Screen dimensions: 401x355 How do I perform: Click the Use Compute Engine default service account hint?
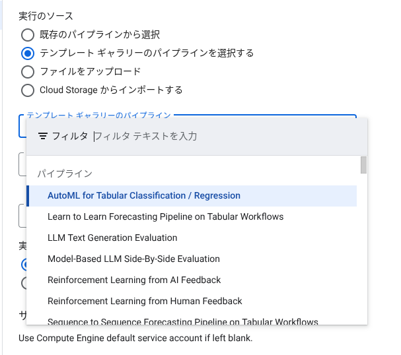(x=135, y=338)
